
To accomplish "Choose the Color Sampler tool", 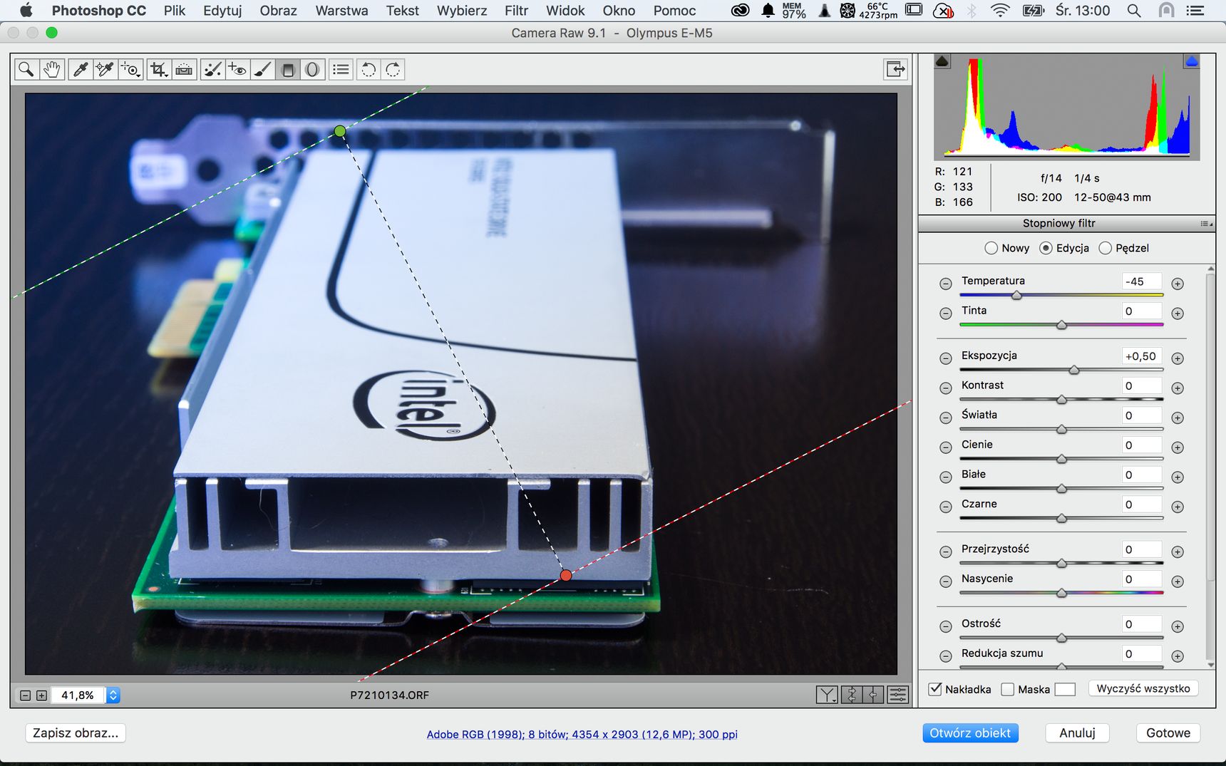I will [x=105, y=69].
